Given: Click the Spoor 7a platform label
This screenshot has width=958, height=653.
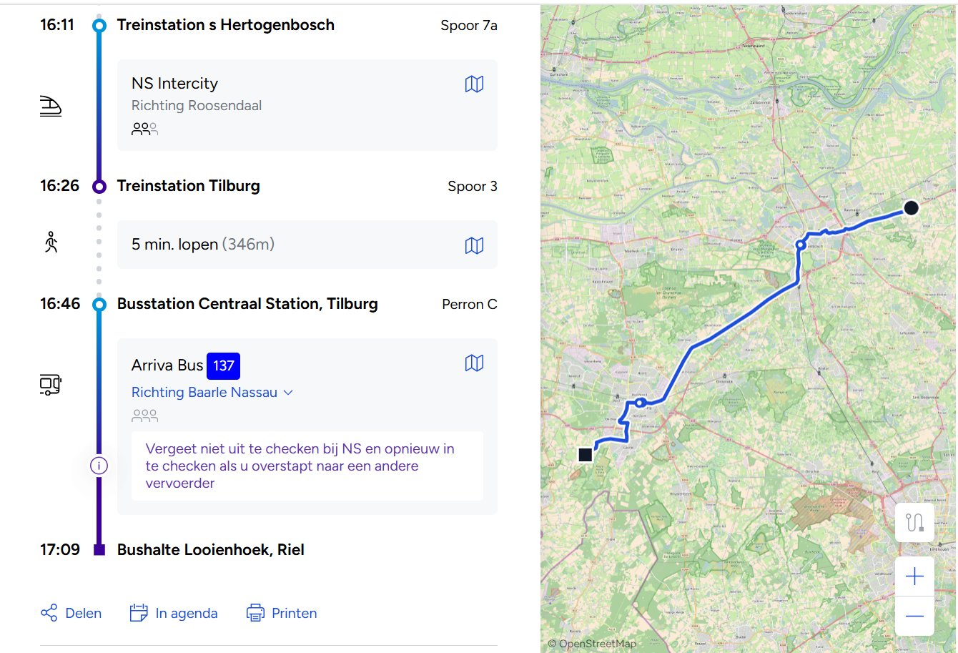Looking at the screenshot, I should (469, 26).
